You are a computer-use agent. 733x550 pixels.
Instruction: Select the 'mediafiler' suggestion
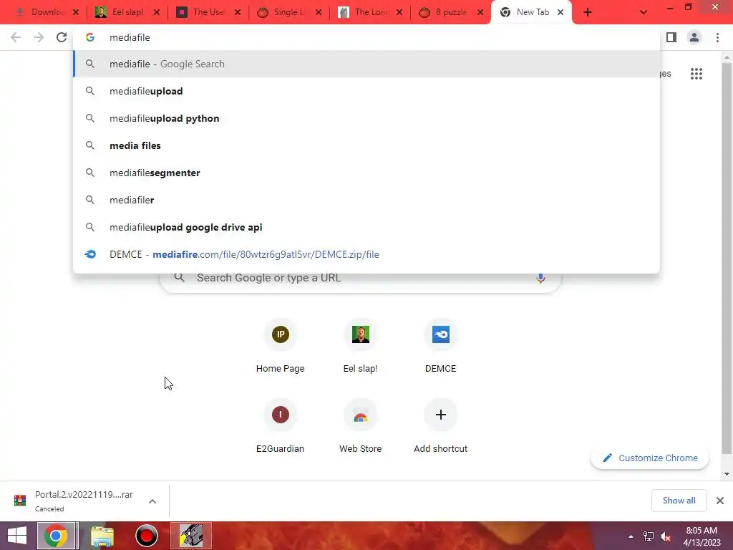(366, 200)
